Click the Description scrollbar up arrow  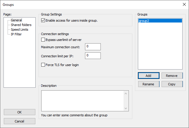126,94
